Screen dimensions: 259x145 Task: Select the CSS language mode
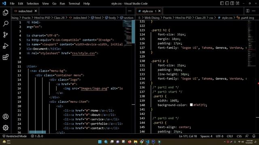click(x=239, y=136)
